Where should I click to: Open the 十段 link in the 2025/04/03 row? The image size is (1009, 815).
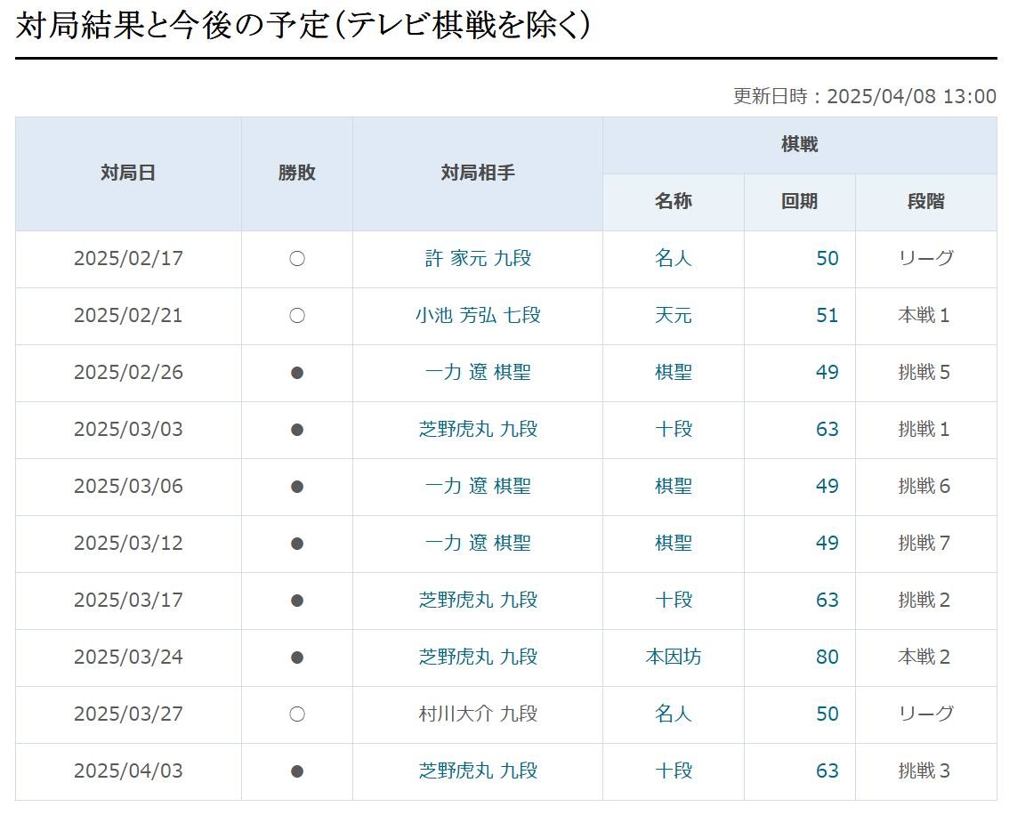pyautogui.click(x=673, y=771)
